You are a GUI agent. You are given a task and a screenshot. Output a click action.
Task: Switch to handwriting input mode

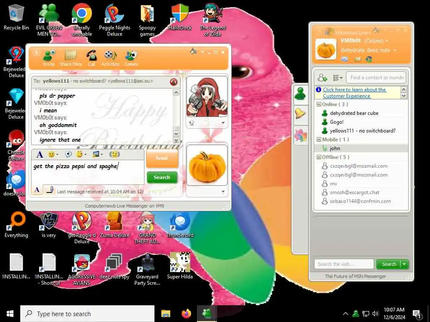(50, 190)
